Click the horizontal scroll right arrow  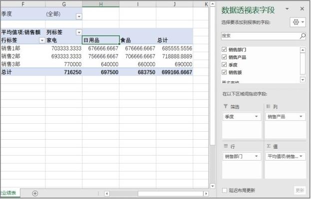click(206, 194)
